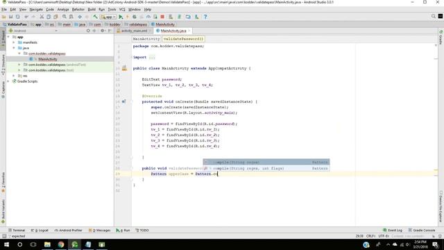This screenshot has height=250, width=444.
Task: Open the Messages tool window
Action: (99, 230)
